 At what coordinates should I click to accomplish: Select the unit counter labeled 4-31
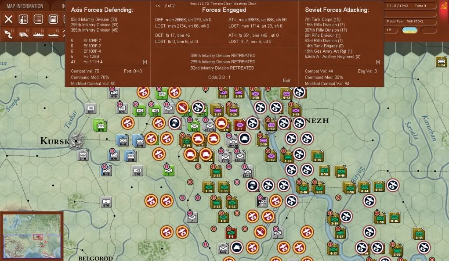pyautogui.click(x=319, y=188)
